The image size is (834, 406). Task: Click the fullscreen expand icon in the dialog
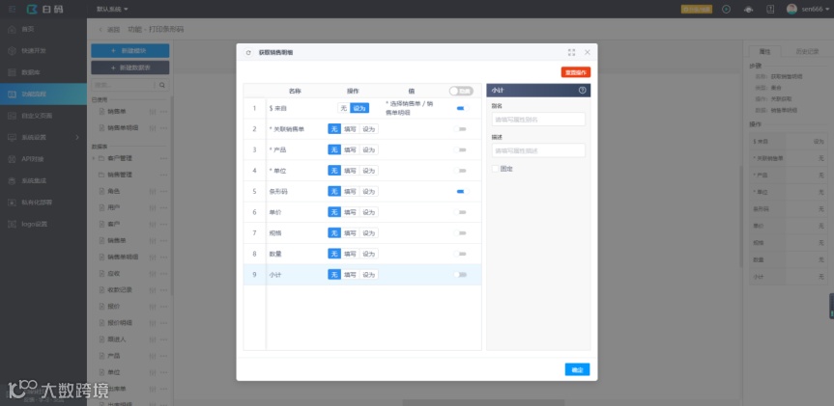pyautogui.click(x=572, y=52)
